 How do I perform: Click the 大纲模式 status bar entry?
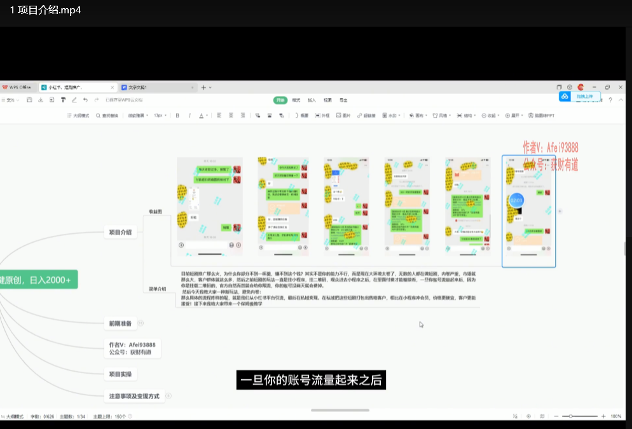pyautogui.click(x=12, y=416)
